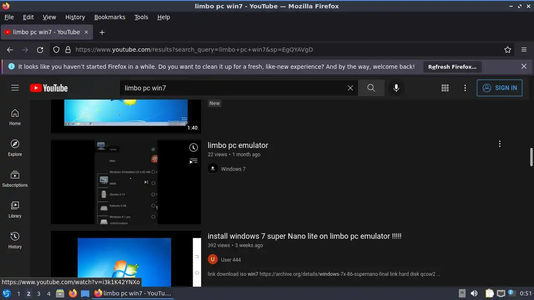This screenshot has width=534, height=300.
Task: Open YouTube settings three-dot menu
Action: coord(465,88)
